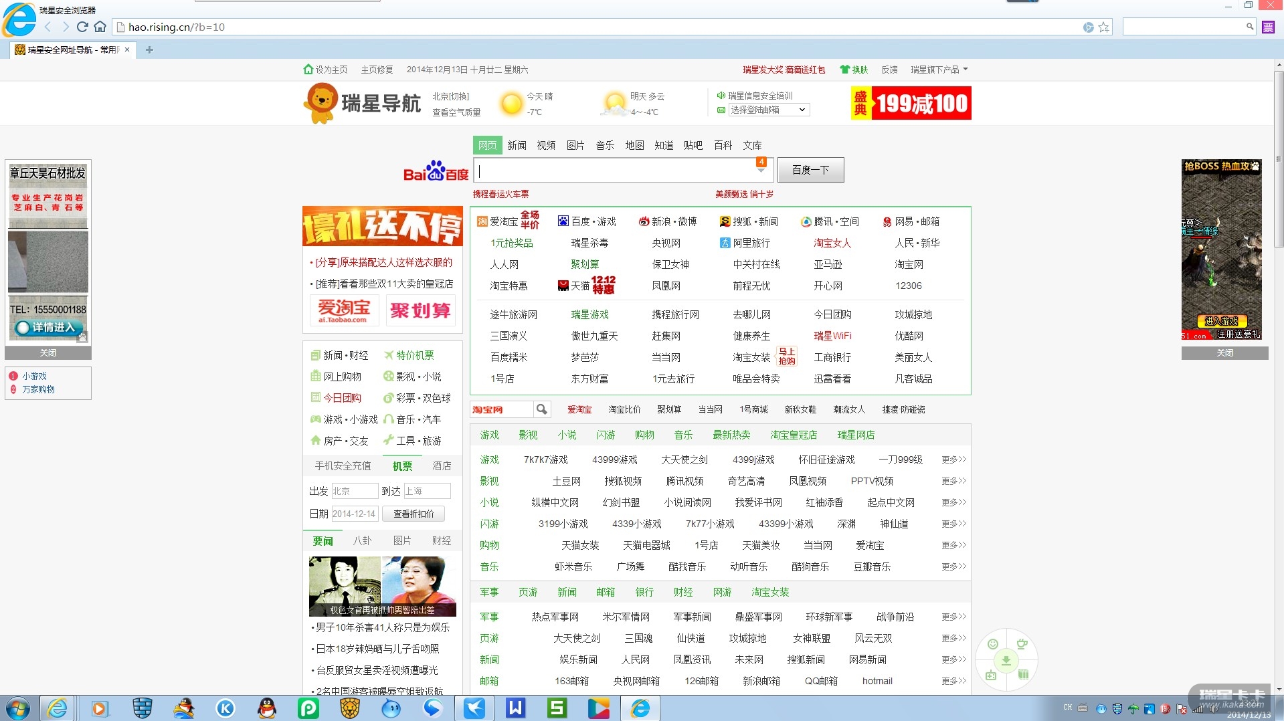Open the 爱淘宝 logo banner
This screenshot has height=721, width=1284.
click(344, 310)
